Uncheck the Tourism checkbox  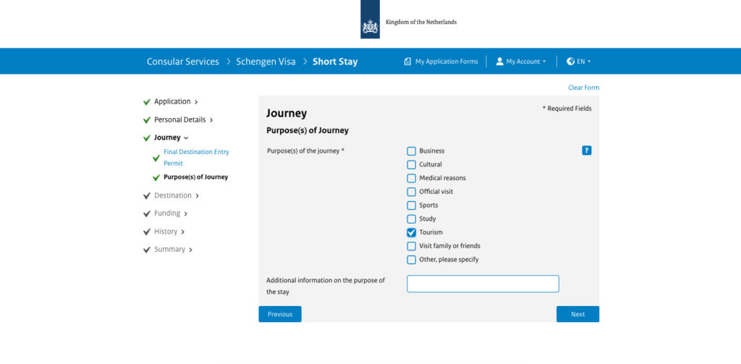pos(411,232)
